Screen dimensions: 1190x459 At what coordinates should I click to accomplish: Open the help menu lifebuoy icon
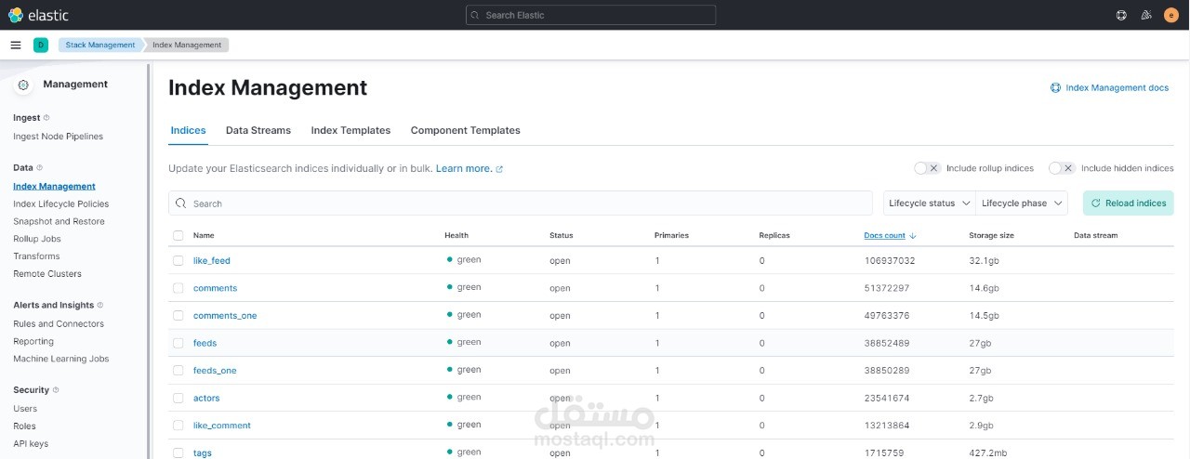1121,15
